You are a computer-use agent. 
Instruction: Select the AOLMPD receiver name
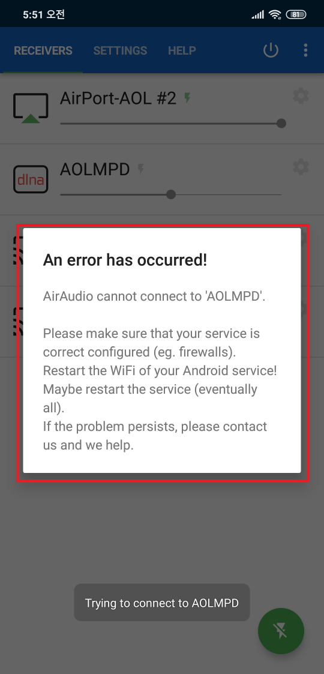click(x=95, y=170)
